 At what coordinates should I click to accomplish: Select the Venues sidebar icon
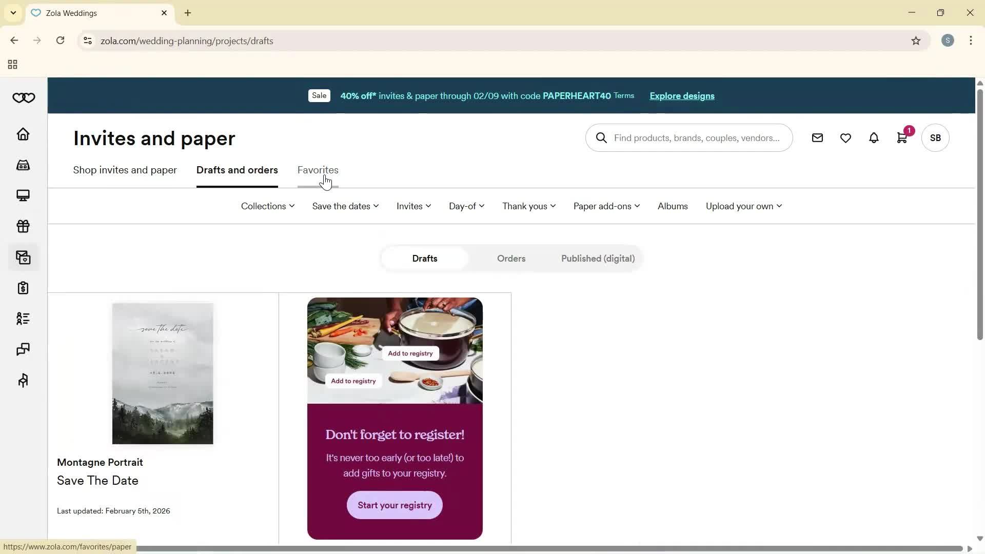[x=23, y=165]
